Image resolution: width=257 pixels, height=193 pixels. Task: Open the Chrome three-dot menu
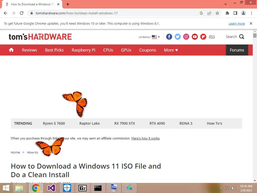[251, 13]
